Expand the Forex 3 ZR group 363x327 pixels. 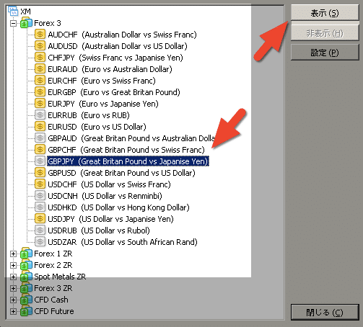tap(13, 288)
